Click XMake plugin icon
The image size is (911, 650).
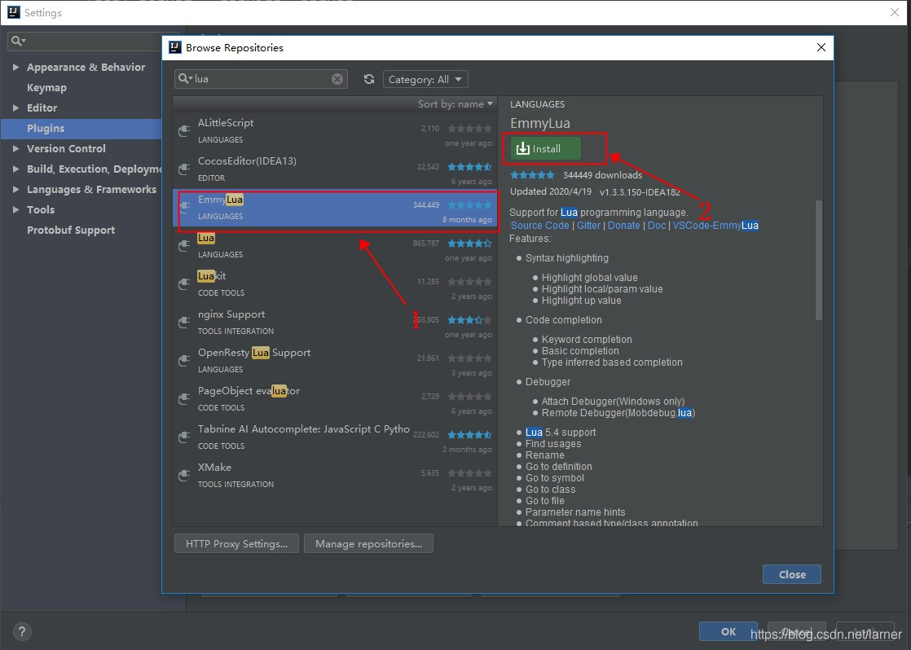(x=184, y=476)
